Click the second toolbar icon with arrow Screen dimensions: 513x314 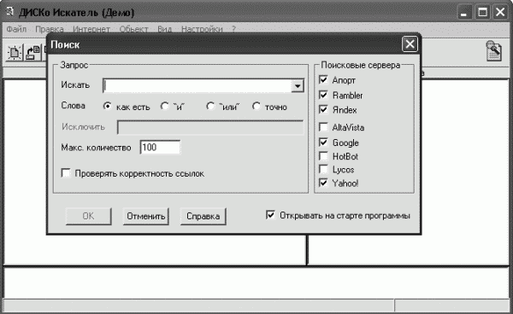(x=32, y=53)
